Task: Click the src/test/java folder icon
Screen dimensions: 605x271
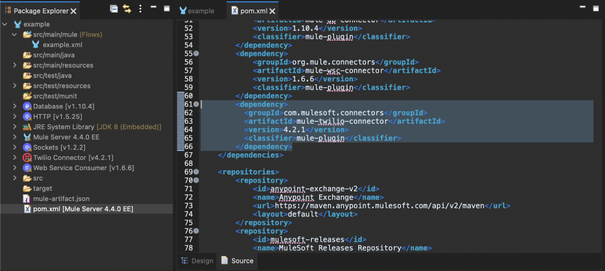Action: pyautogui.click(x=27, y=75)
